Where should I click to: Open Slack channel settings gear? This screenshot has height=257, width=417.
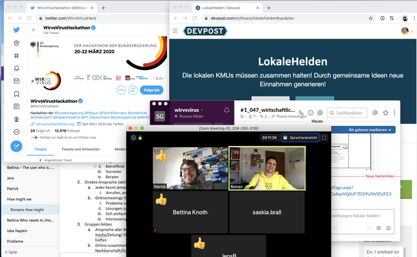click(320, 113)
